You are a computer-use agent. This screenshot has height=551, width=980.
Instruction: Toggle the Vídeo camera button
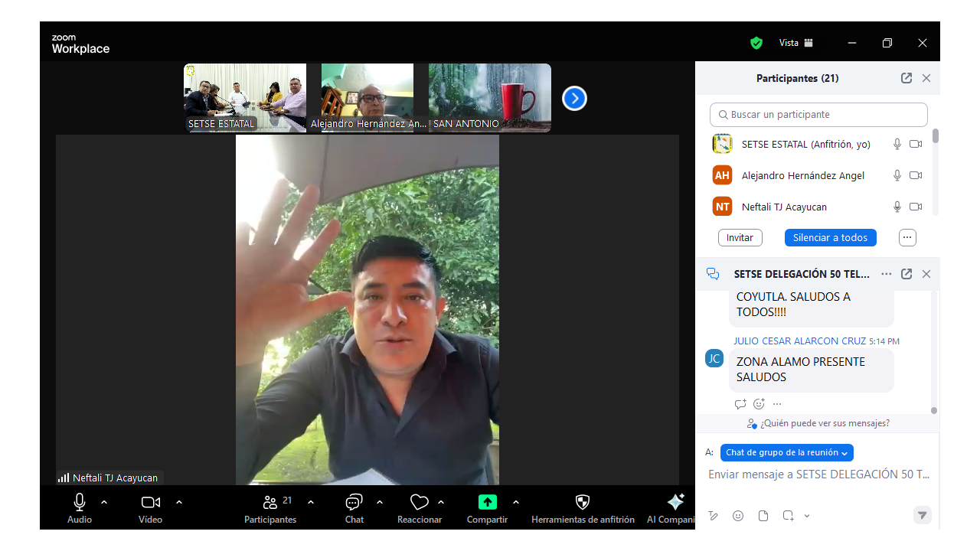151,503
